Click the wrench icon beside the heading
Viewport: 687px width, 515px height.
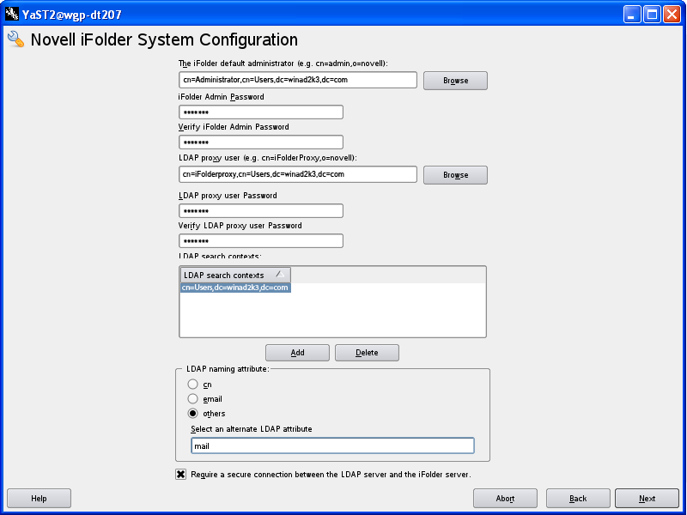15,39
